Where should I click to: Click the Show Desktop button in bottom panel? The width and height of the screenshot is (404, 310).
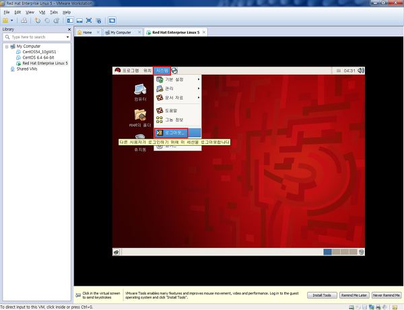[116, 252]
